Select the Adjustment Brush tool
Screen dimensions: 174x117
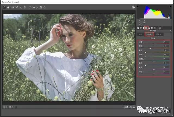tap(37, 7)
